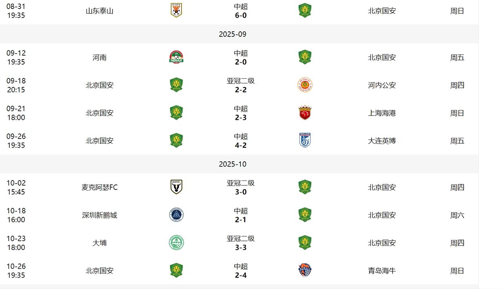Open the 深圳新鹏城 team link
This screenshot has width=502, height=289.
click(100, 215)
